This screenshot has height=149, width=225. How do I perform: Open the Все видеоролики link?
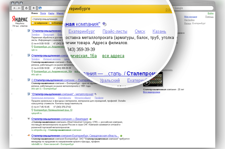[152, 92]
